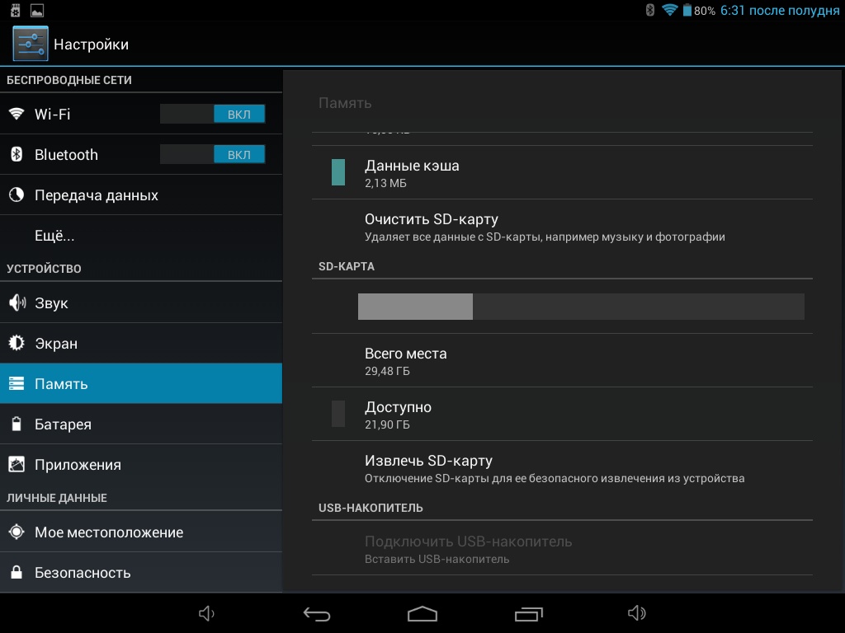Tap the Данные кэша color swatch

[338, 173]
